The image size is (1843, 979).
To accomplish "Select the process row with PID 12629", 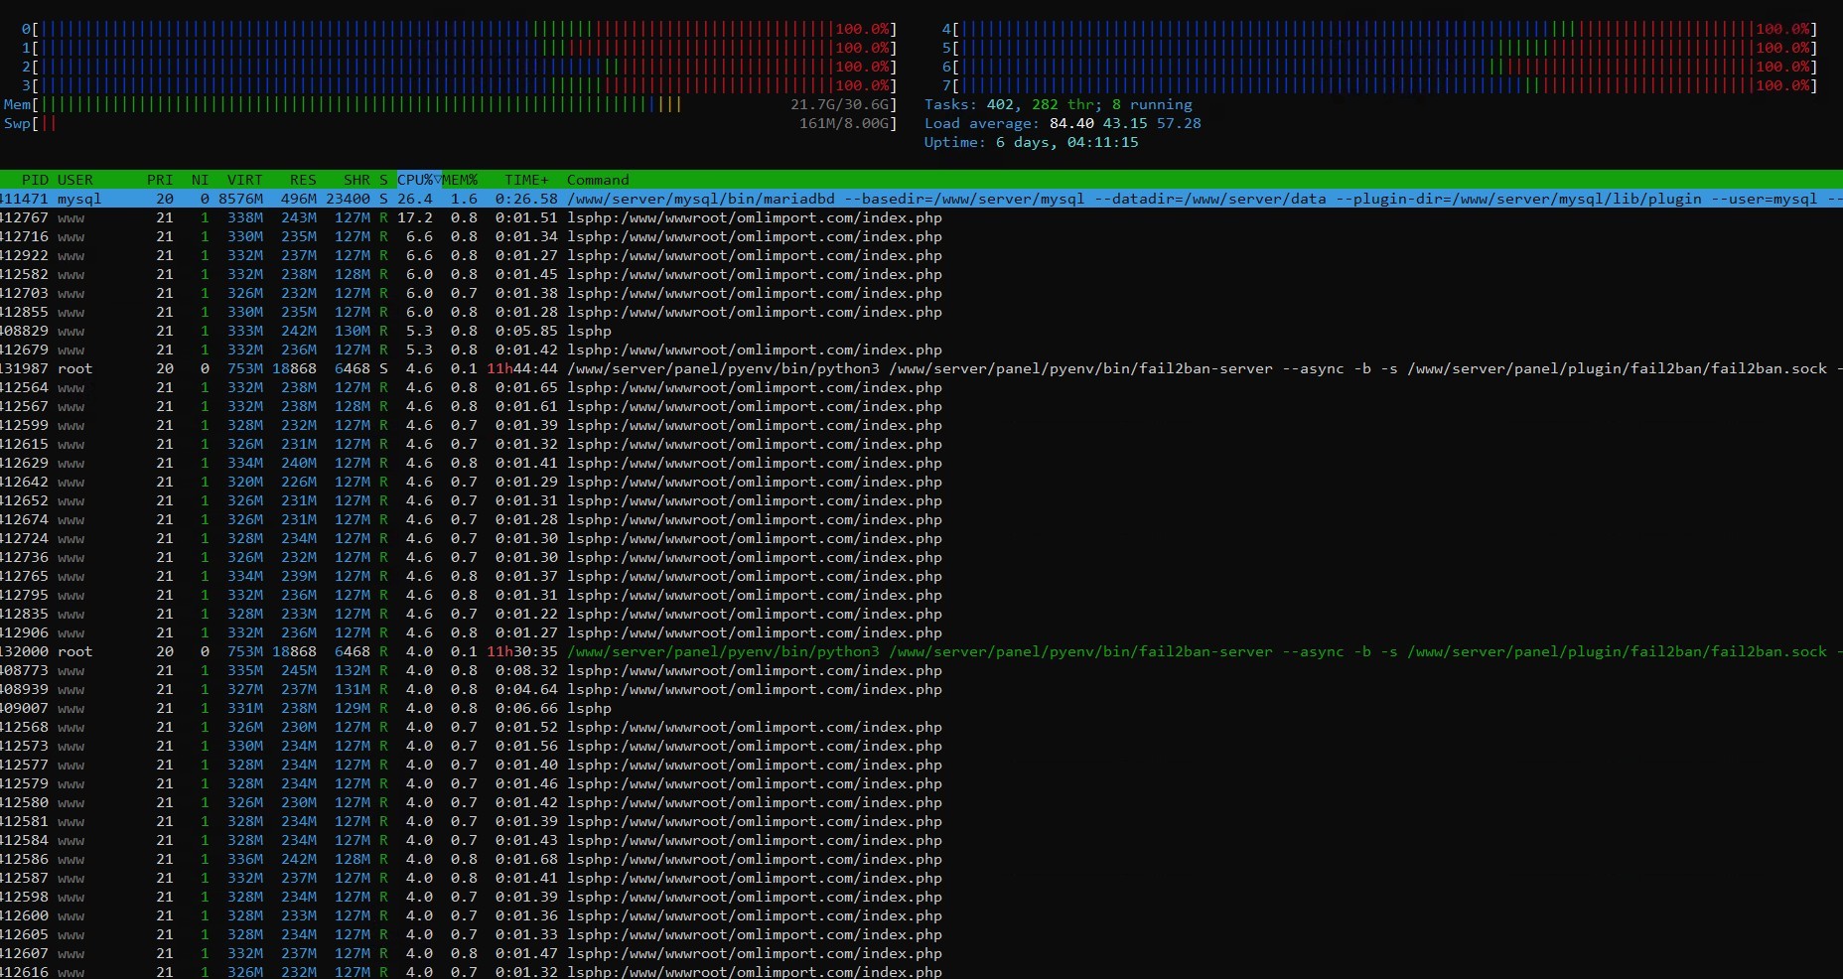I will click(x=921, y=463).
